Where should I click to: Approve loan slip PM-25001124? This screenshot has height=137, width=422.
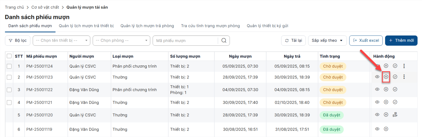tap(395, 66)
